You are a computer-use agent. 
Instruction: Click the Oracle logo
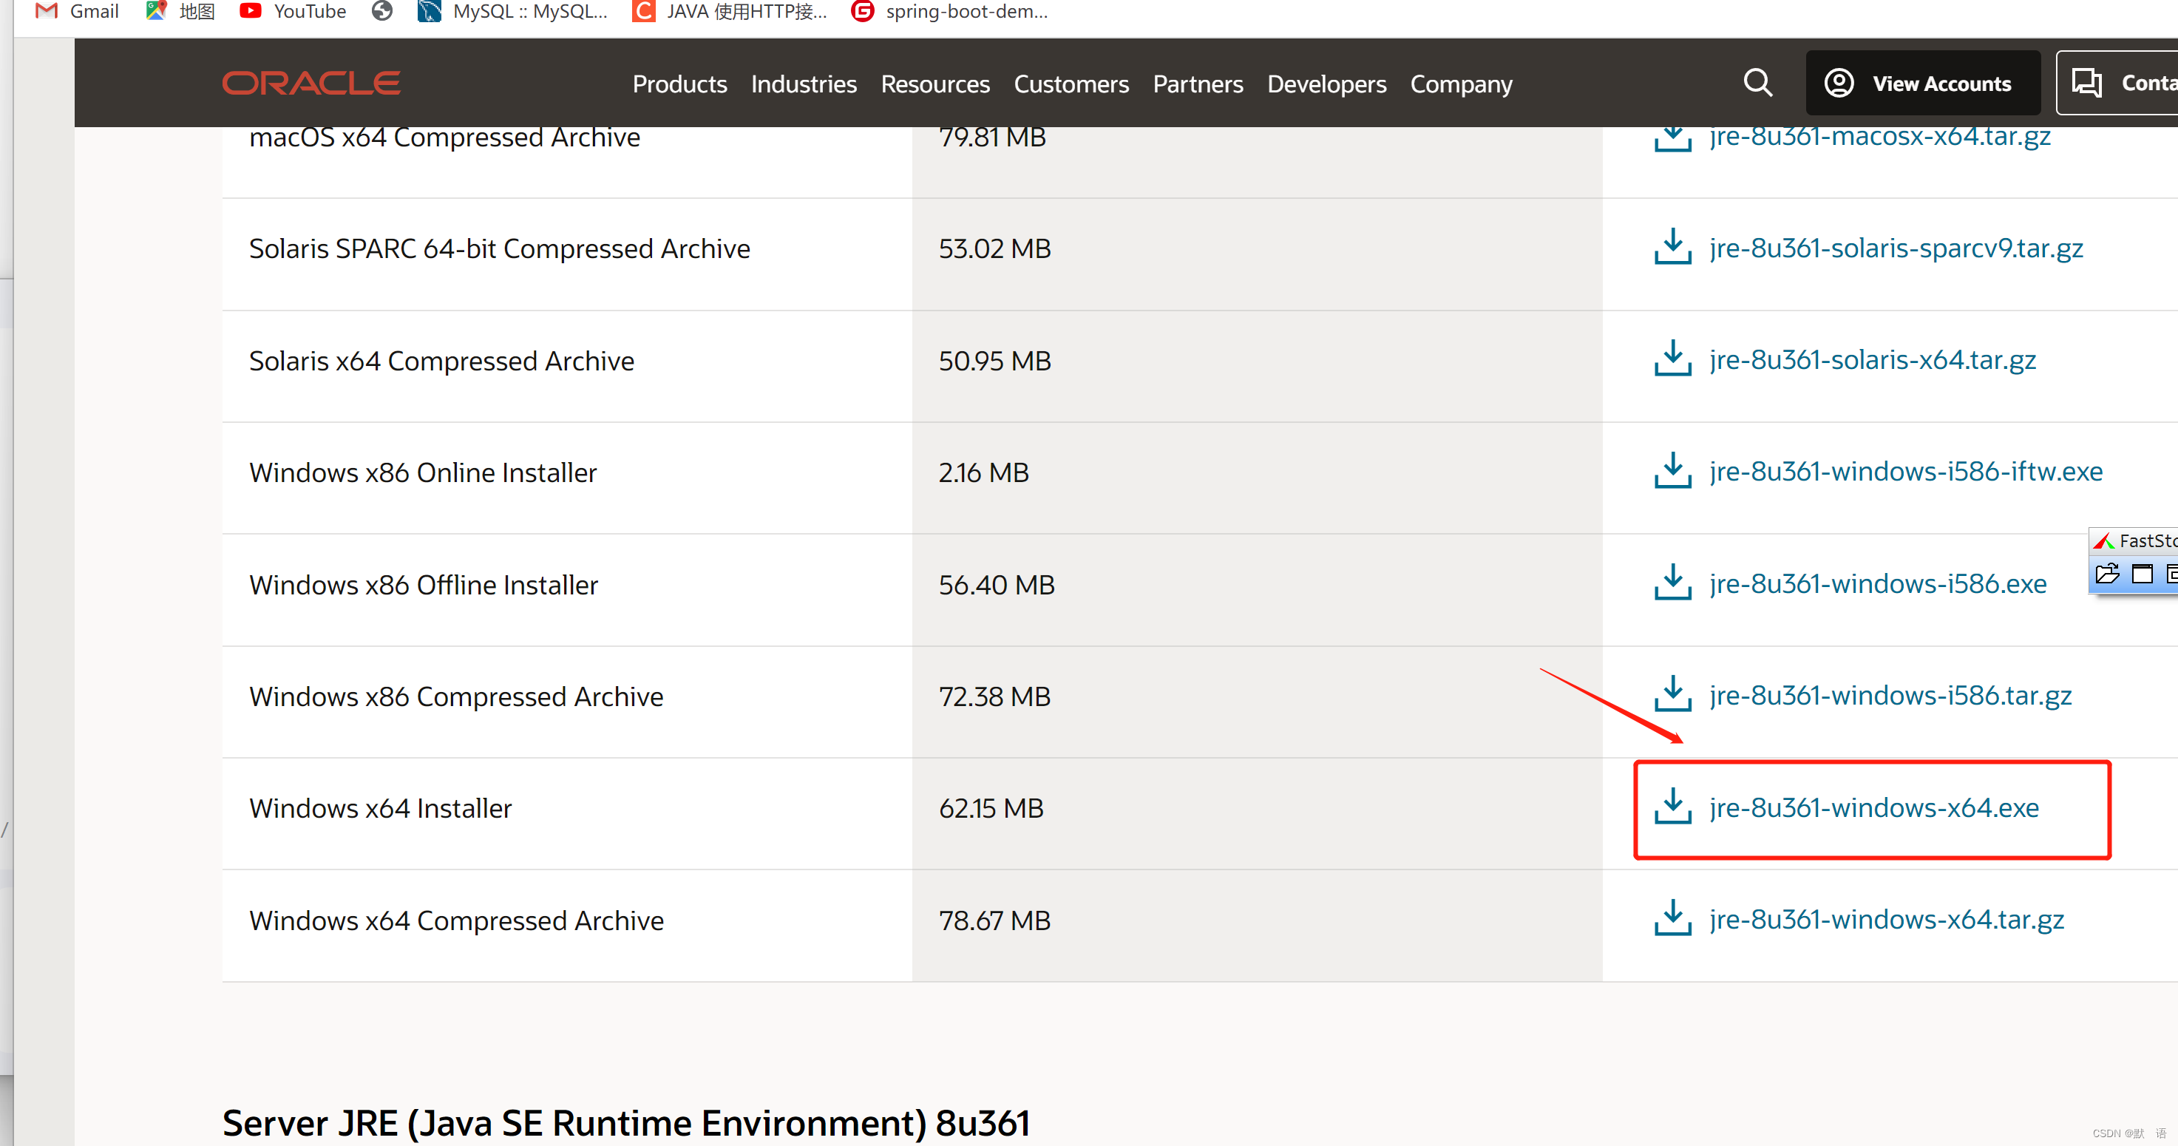311,83
